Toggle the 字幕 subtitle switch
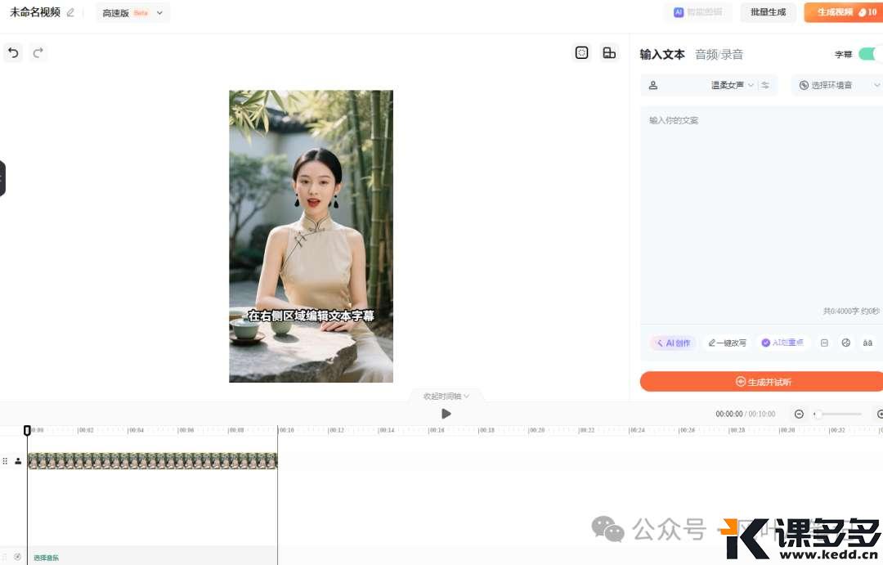 [868, 54]
